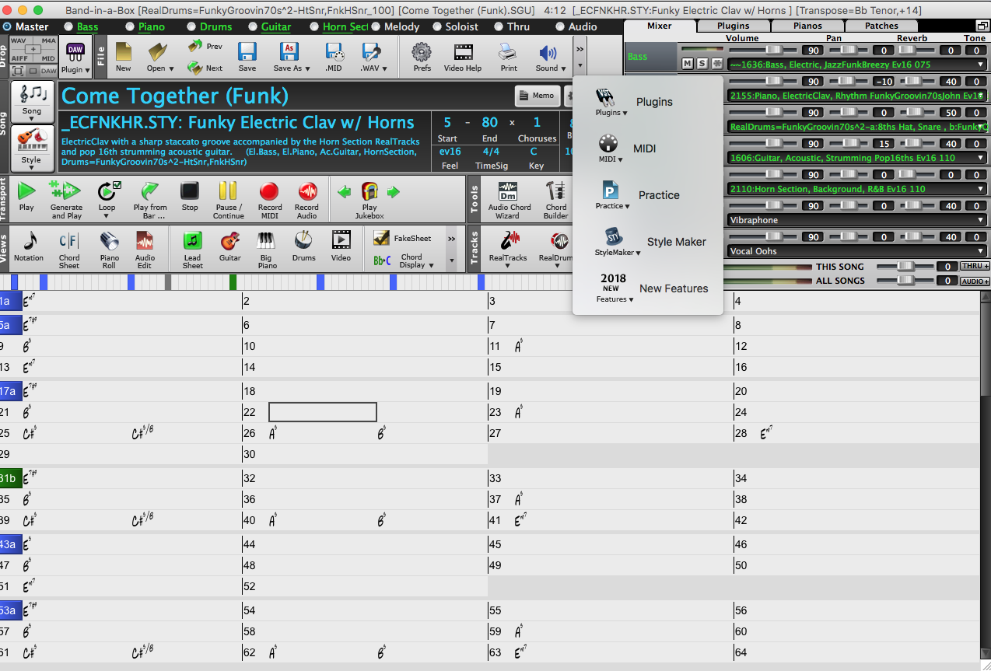Stop playback
The image size is (991, 671).
coord(190,197)
